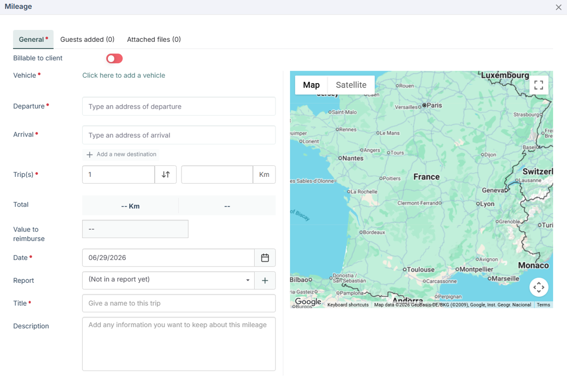Close the Mileage dialog
Image resolution: width=567 pixels, height=379 pixels.
[559, 7]
